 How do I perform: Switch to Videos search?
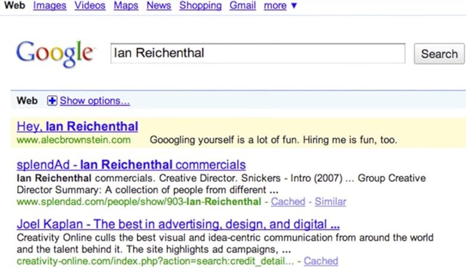pos(90,5)
